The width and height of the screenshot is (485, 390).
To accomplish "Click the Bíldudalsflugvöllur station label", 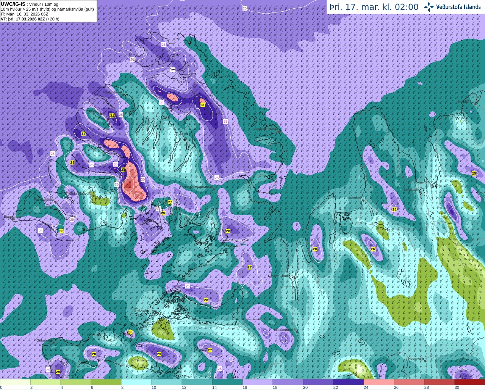I will (79, 193).
